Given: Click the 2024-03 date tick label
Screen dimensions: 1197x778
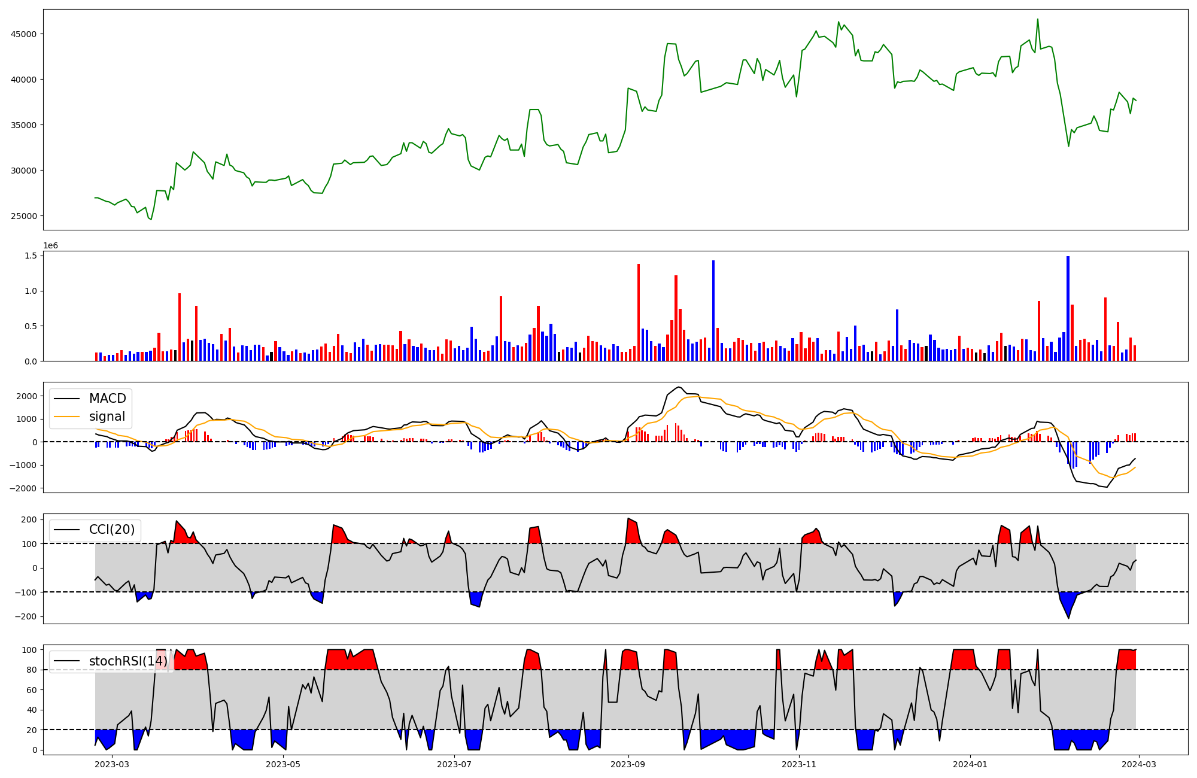Looking at the screenshot, I should click(1138, 764).
